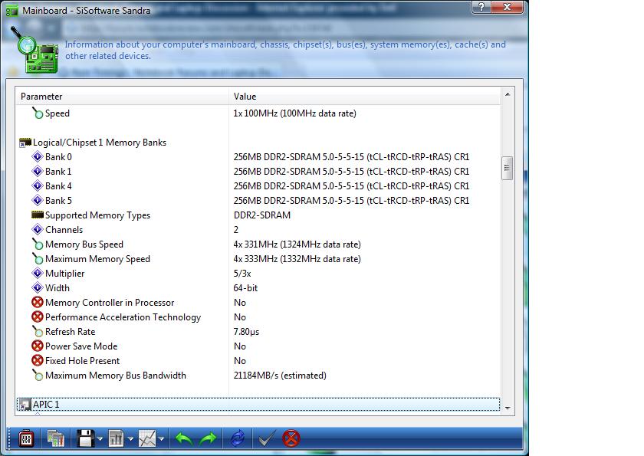Confirm with the grey checkmark icon
The height and width of the screenshot is (456, 644).
click(267, 439)
